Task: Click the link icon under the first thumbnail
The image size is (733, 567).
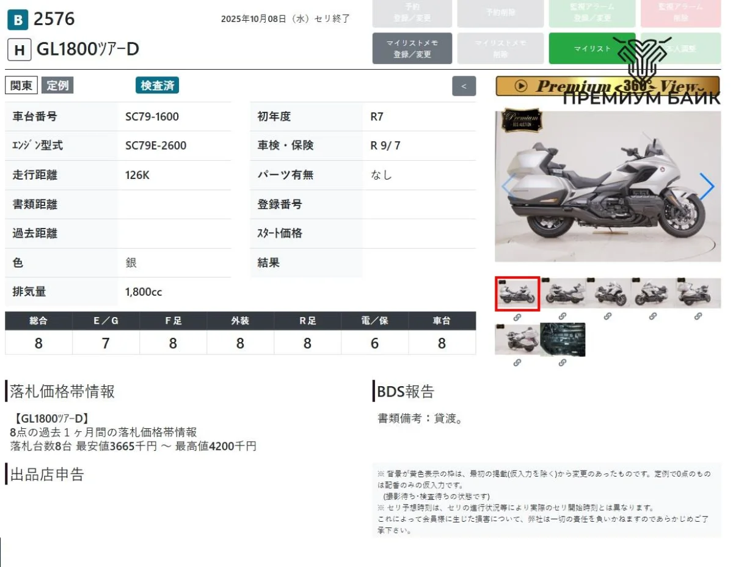Action: click(x=517, y=316)
